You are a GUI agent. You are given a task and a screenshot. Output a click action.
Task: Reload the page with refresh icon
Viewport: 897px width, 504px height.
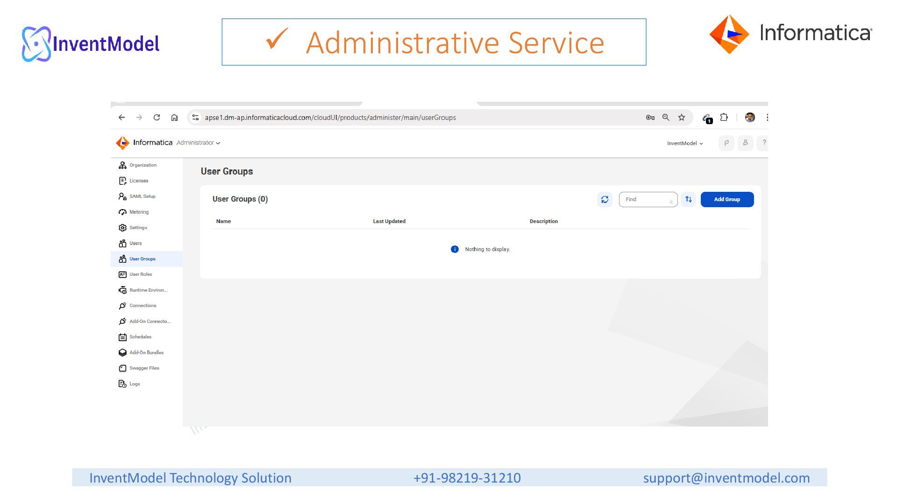coord(157,118)
